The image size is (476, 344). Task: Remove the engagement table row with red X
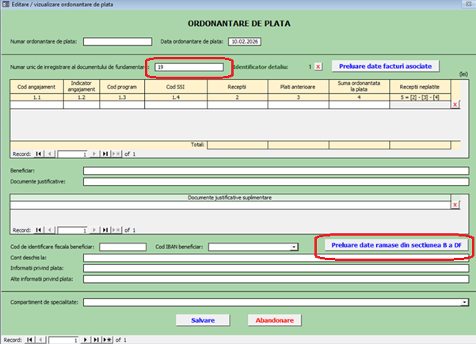pos(455,104)
